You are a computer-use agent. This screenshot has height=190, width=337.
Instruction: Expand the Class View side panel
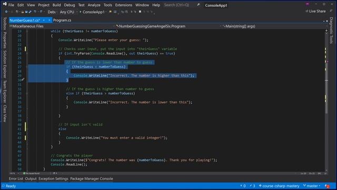pyautogui.click(x=5, y=113)
